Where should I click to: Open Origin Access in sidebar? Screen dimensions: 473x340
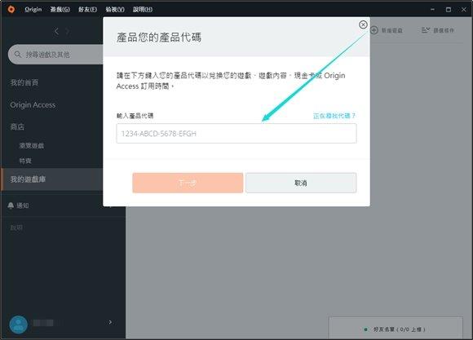tap(33, 104)
